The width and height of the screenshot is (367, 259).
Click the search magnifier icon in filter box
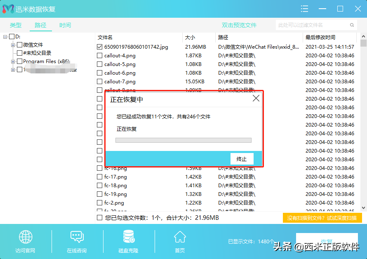352,25
